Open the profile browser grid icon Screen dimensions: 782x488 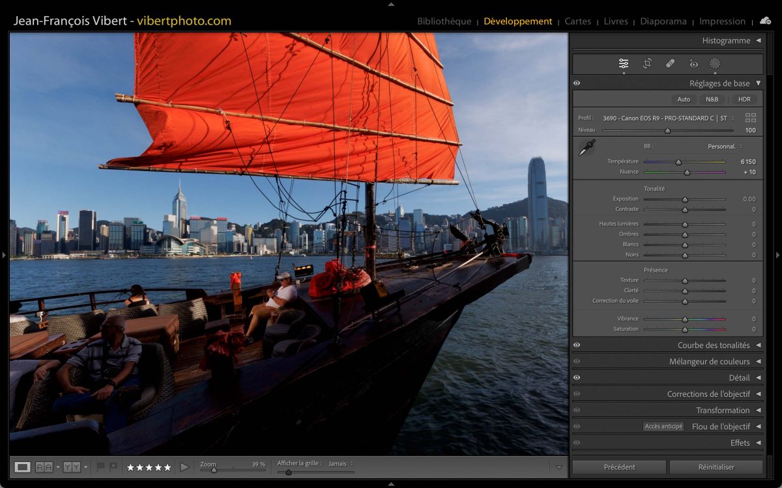point(751,118)
